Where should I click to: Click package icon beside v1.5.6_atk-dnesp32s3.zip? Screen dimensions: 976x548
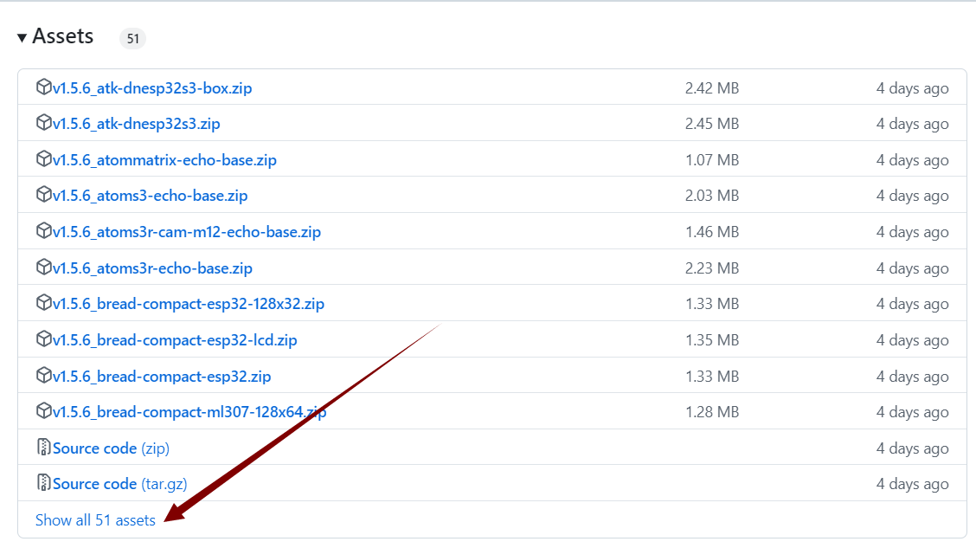(43, 123)
